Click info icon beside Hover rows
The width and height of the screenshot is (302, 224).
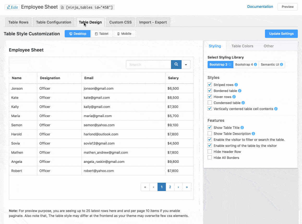pyautogui.click(x=234, y=97)
